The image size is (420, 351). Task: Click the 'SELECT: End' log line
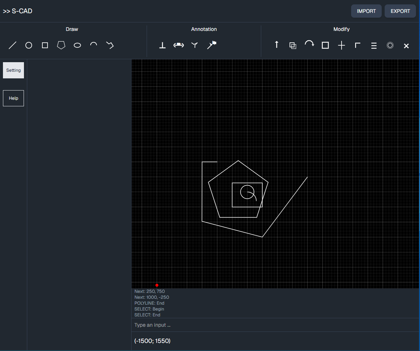pos(147,315)
